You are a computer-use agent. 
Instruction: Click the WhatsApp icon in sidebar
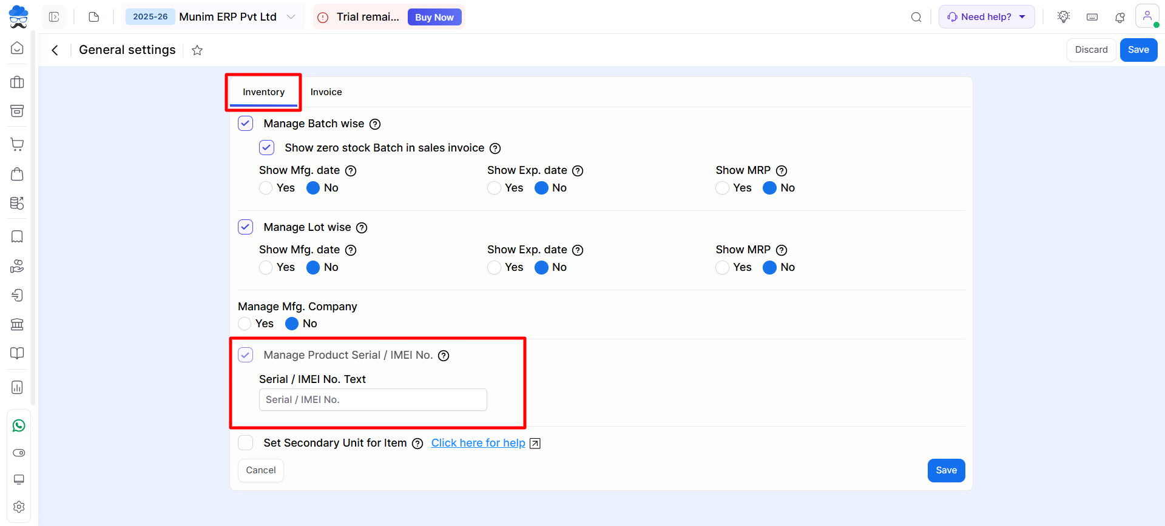(x=19, y=425)
